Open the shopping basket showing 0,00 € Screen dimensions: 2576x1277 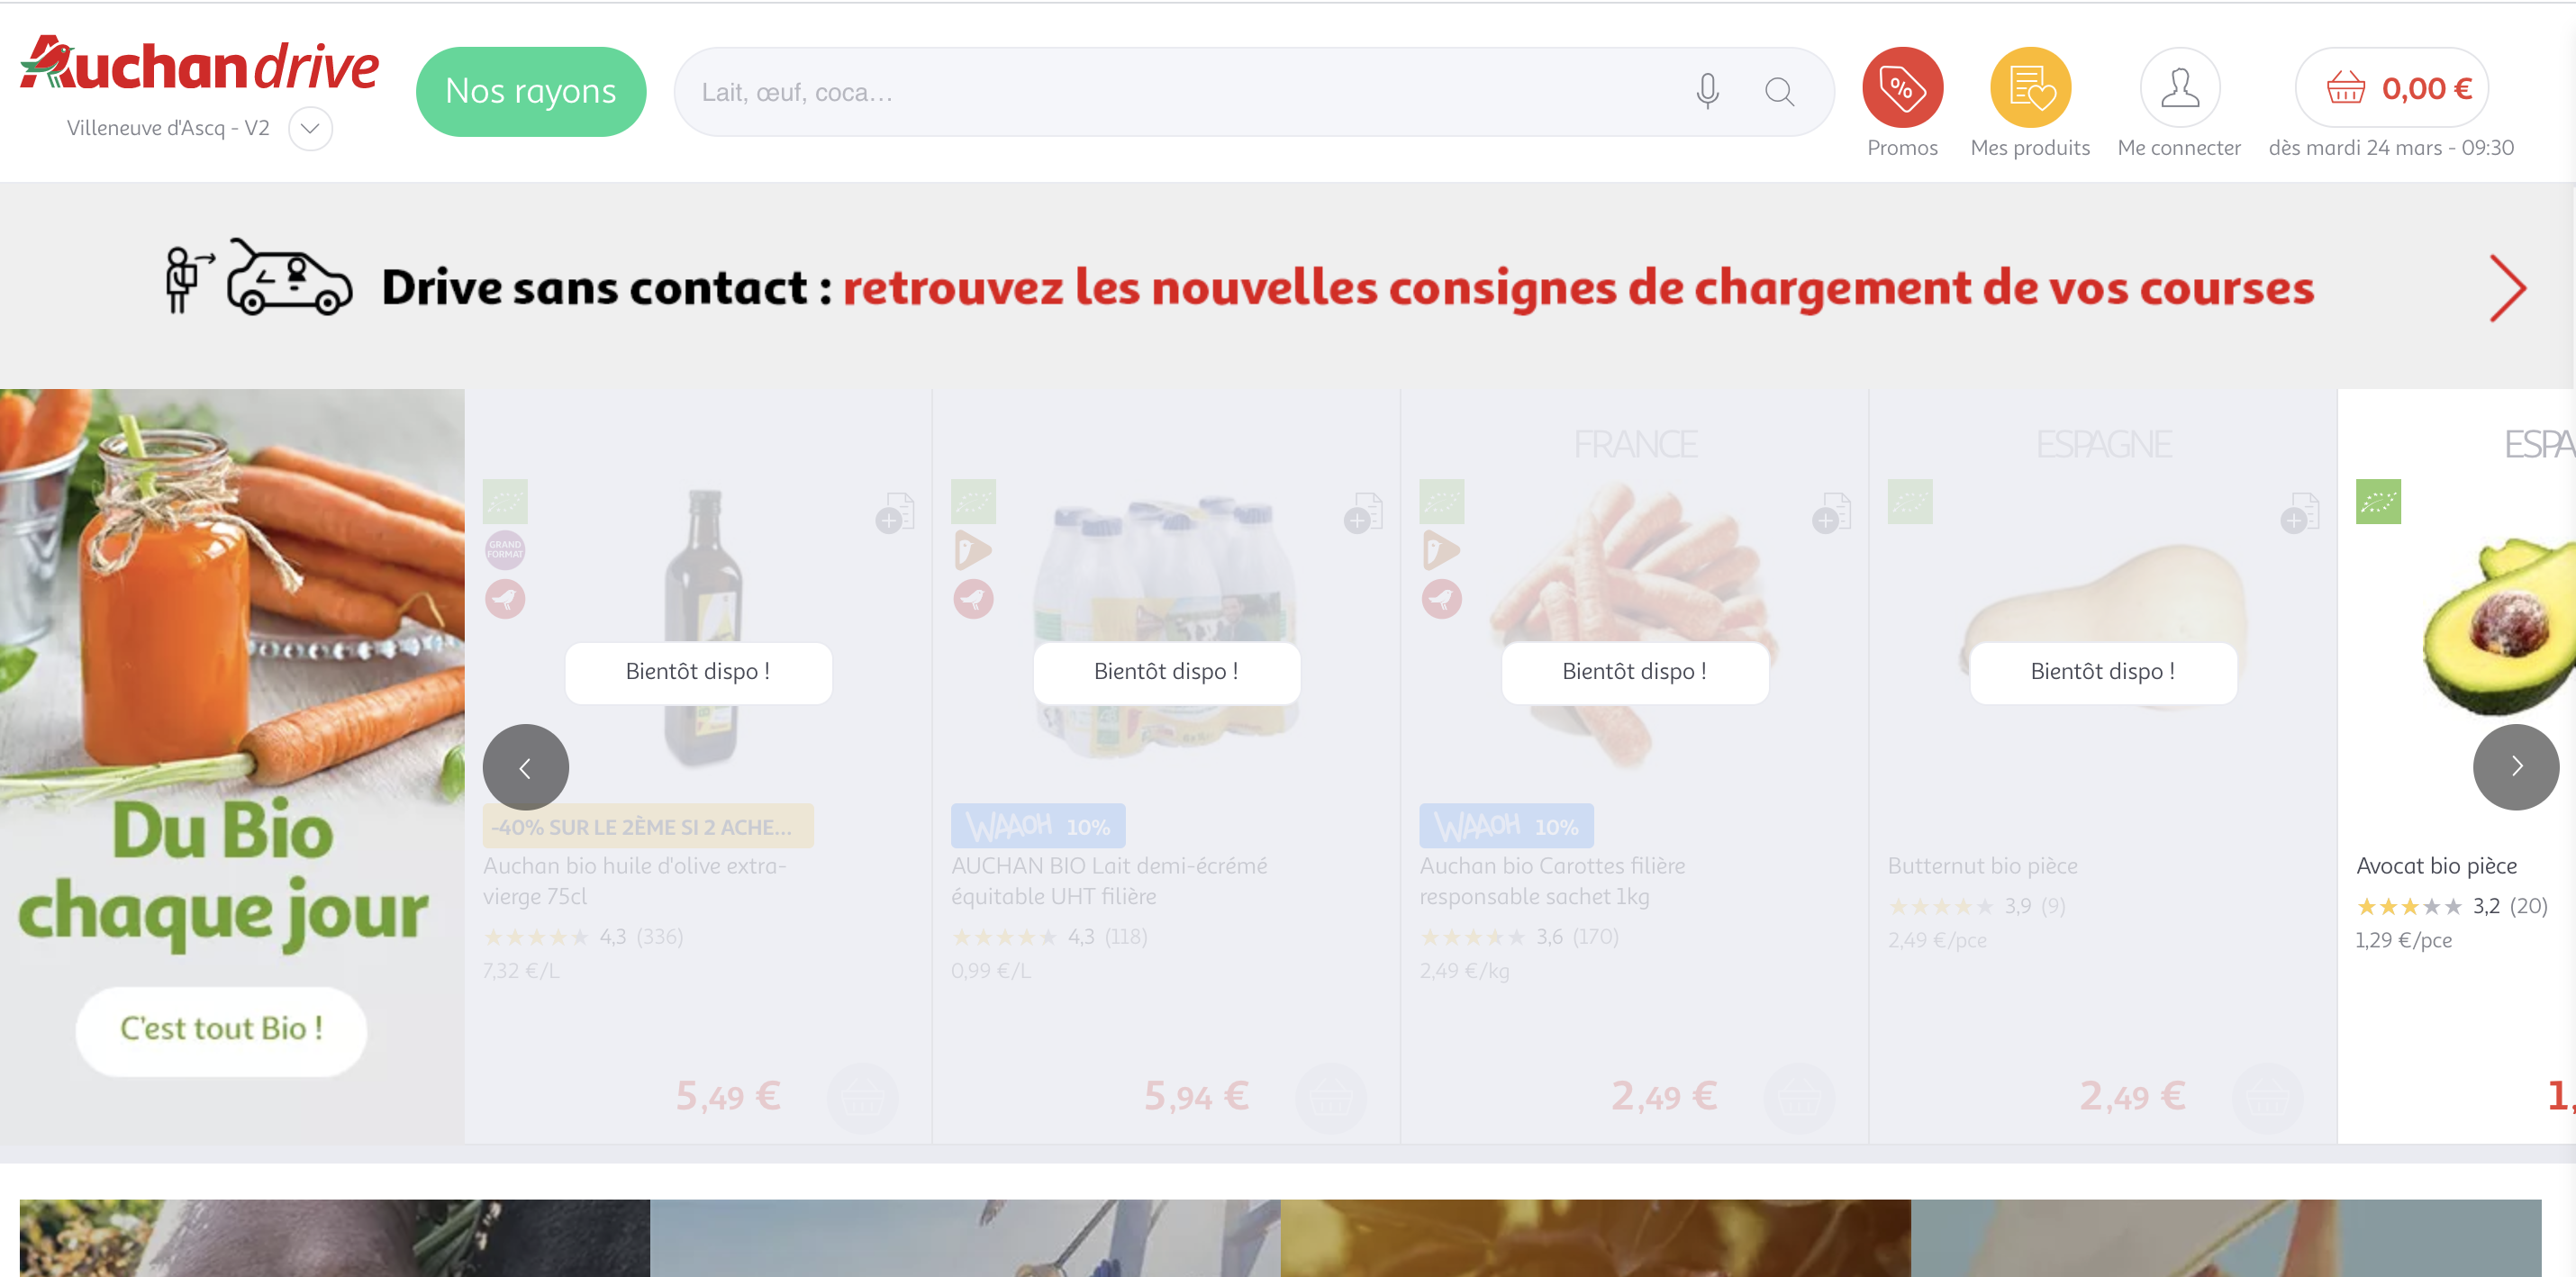coord(2391,88)
